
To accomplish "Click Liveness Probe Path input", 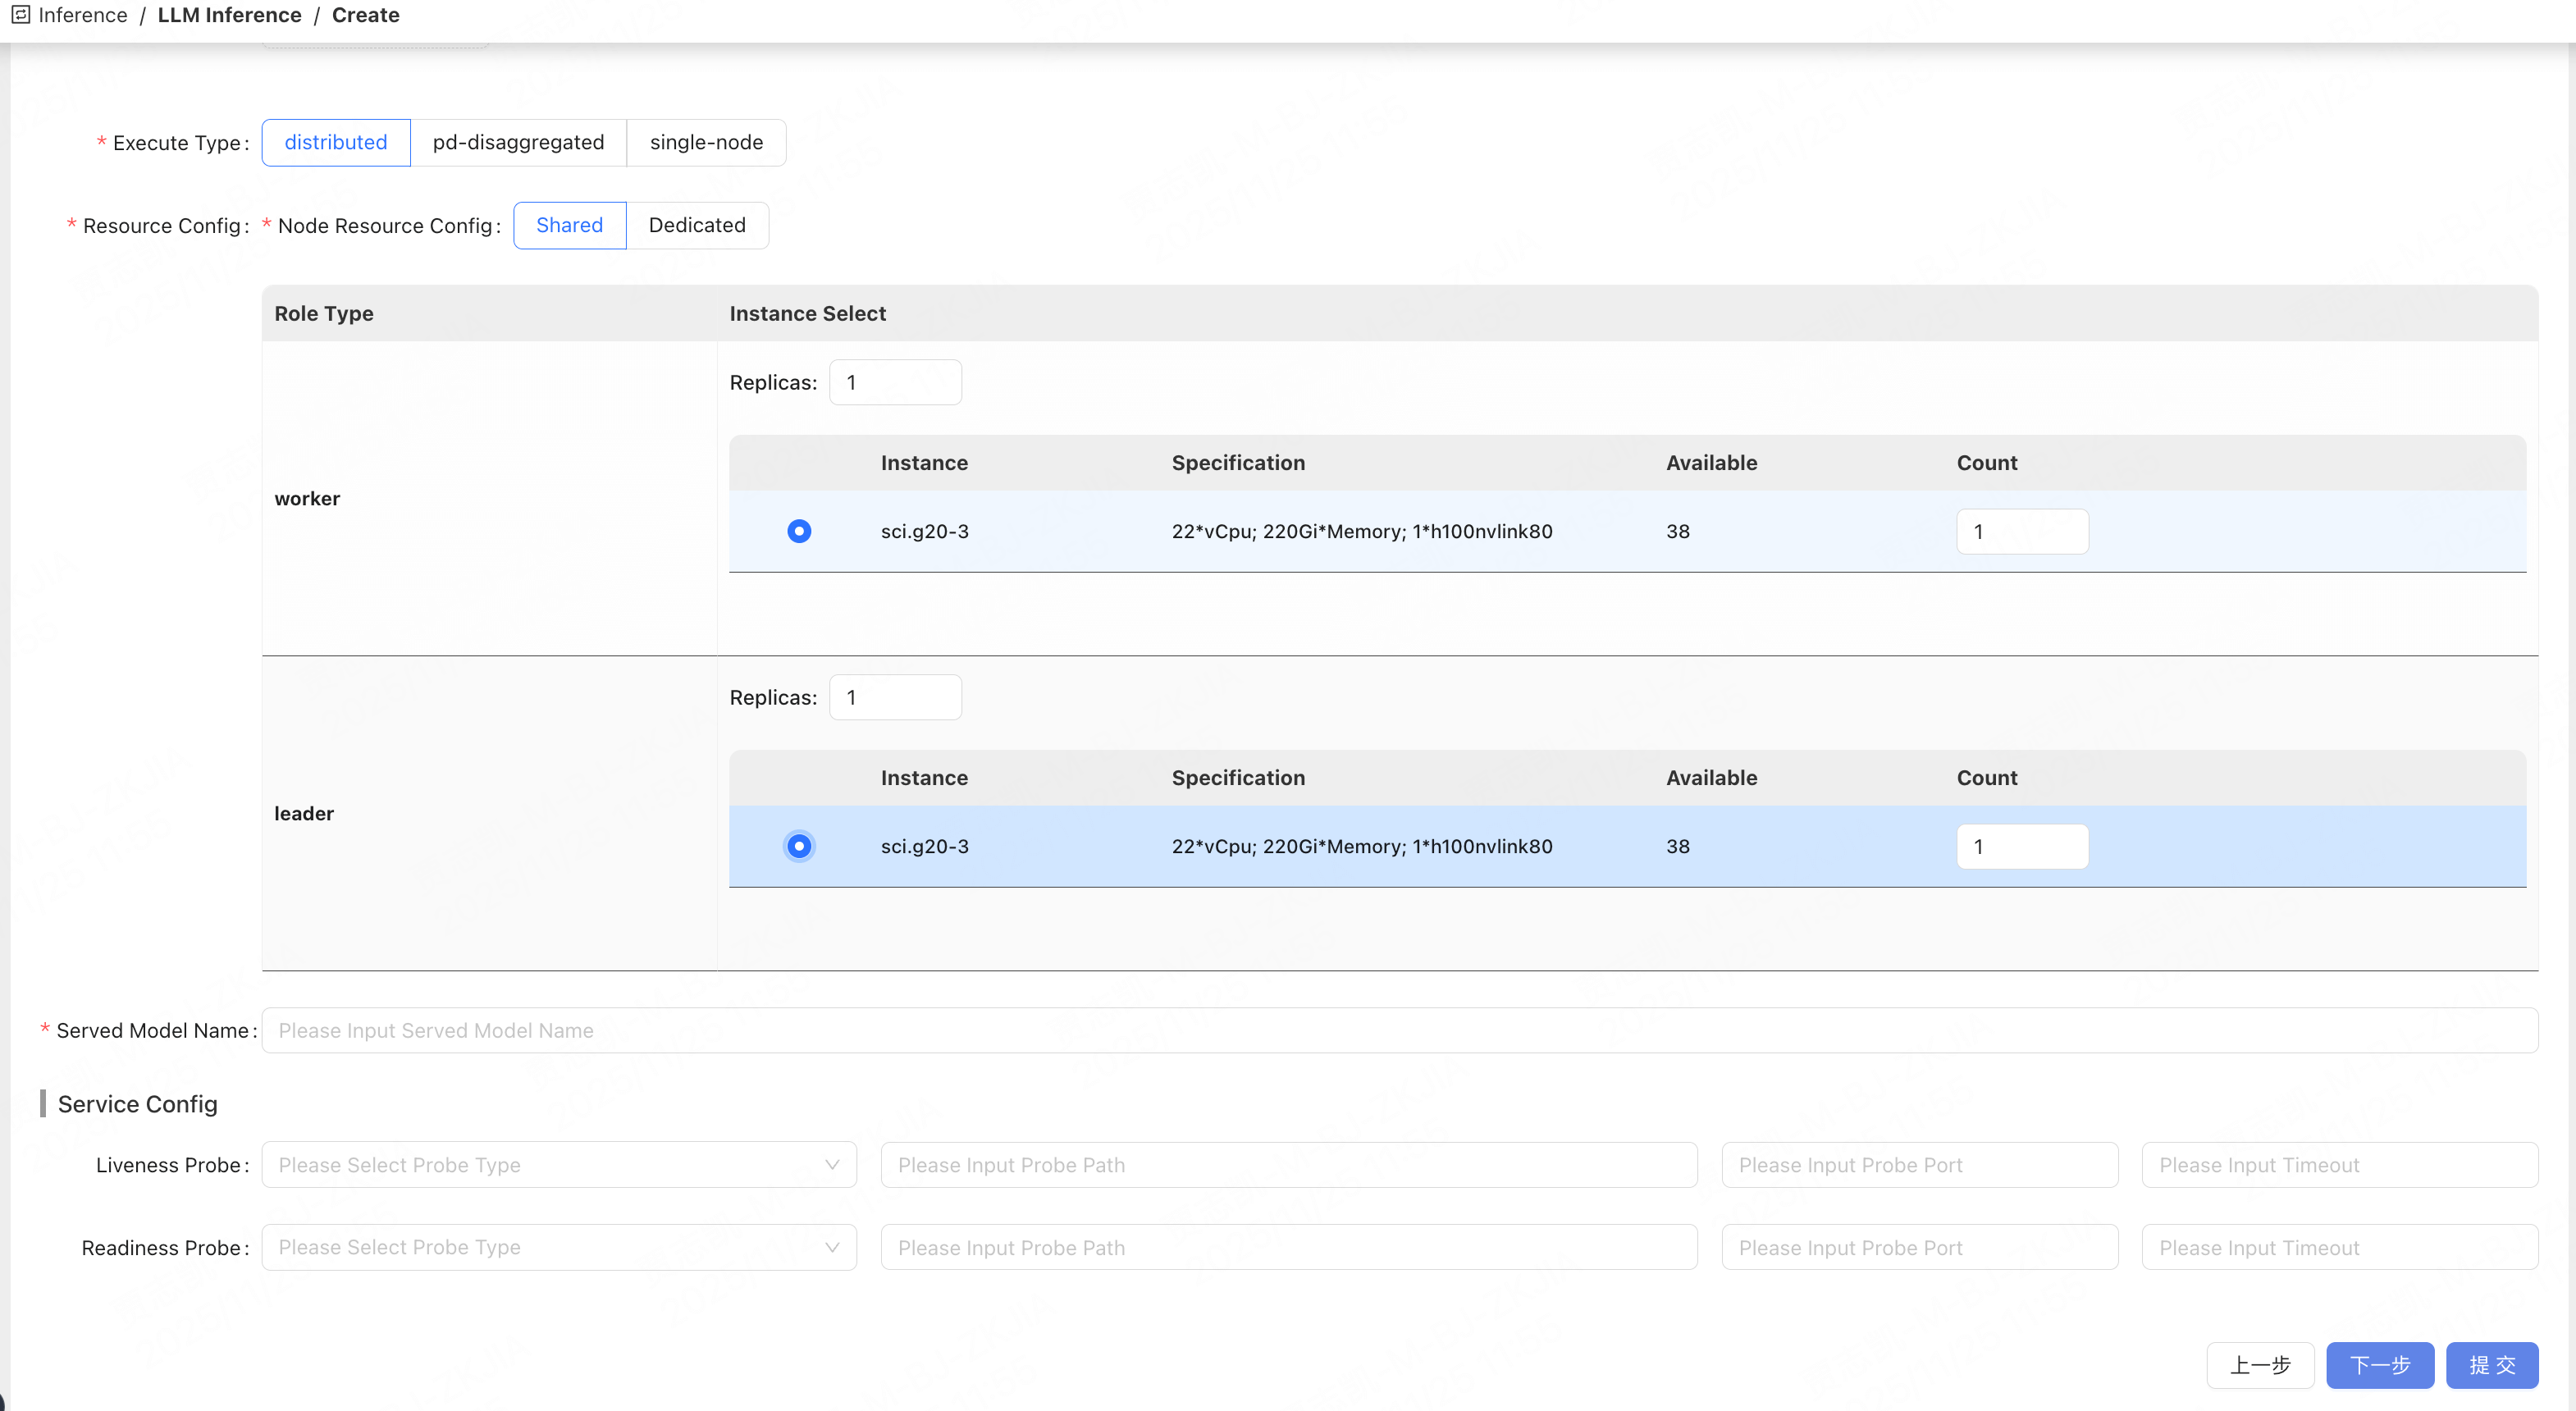I will [x=1289, y=1165].
